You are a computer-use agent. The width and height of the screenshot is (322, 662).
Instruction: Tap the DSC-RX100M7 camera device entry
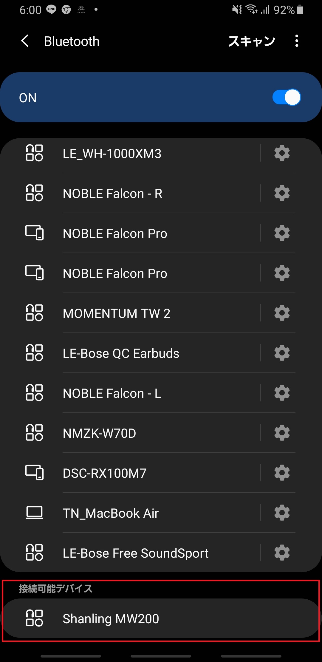(x=130, y=473)
